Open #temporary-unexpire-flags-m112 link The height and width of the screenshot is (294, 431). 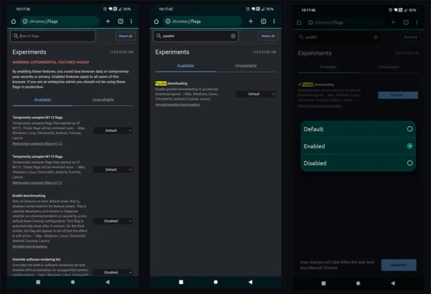(x=37, y=143)
